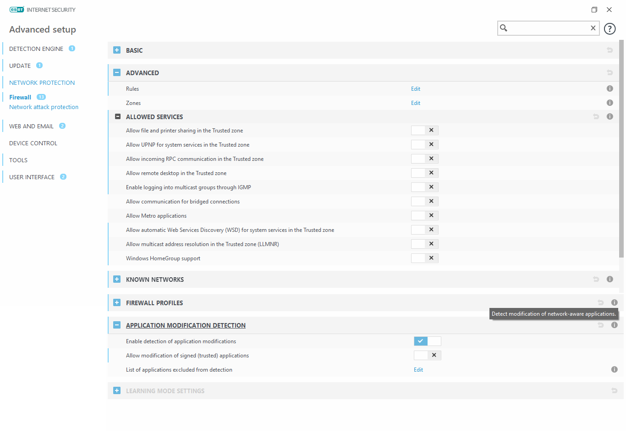Toggle Allow remote desktop in the Trusted zone
The width and height of the screenshot is (626, 439).
tap(425, 173)
